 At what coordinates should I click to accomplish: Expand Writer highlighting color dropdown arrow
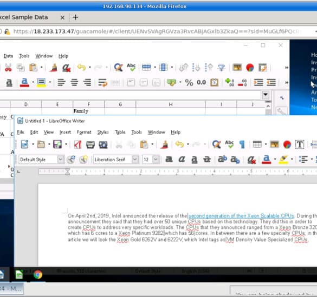[x=292, y=160]
